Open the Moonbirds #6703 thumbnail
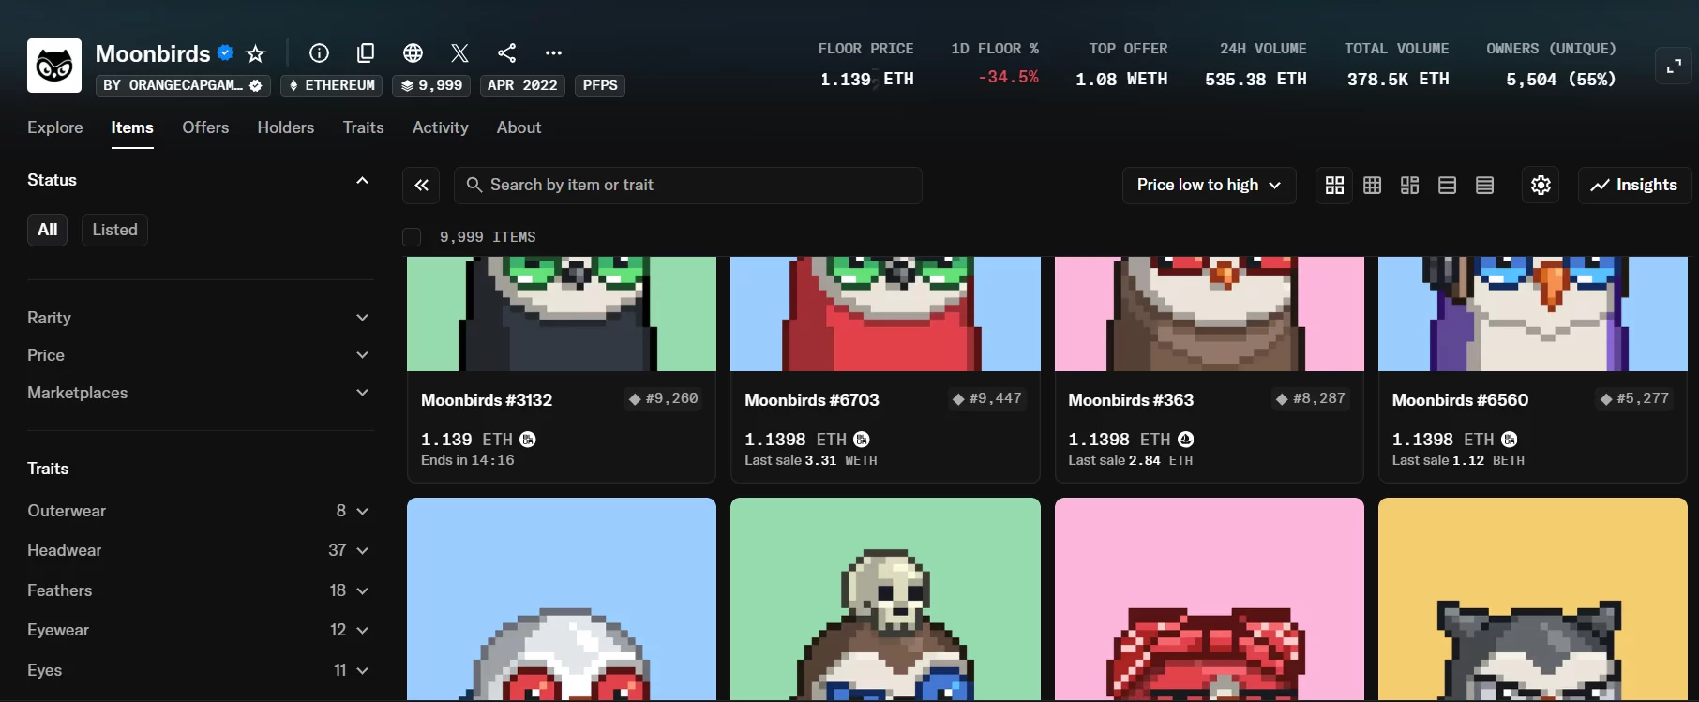The height and width of the screenshot is (702, 1699). click(x=885, y=314)
